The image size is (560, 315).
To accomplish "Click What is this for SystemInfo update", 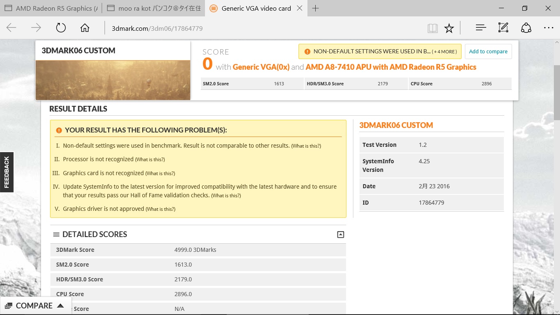I will click(226, 196).
